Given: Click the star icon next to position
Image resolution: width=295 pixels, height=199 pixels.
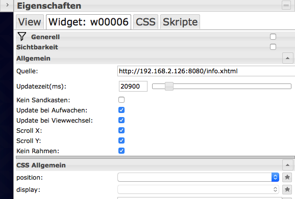Looking at the screenshot, I should (x=287, y=177).
